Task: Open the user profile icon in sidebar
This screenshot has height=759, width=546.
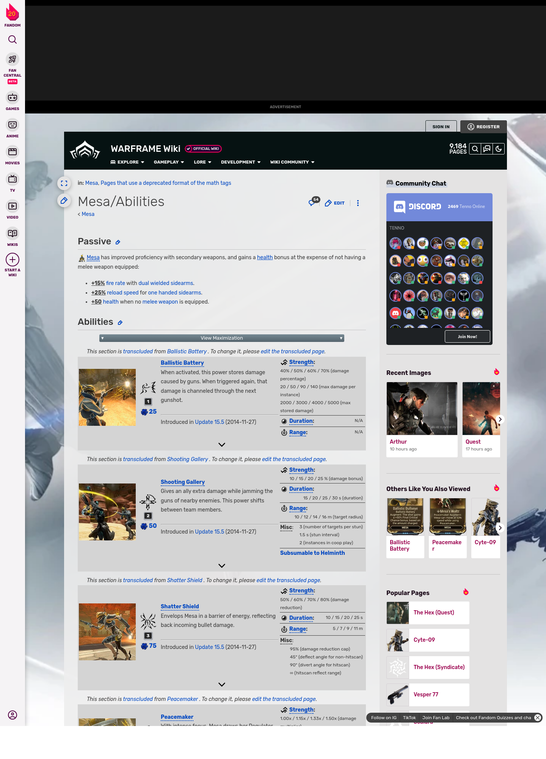Action: click(13, 715)
